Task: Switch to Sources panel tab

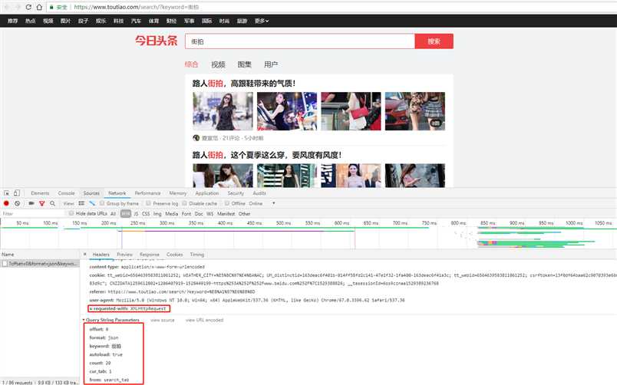Action: click(91, 193)
